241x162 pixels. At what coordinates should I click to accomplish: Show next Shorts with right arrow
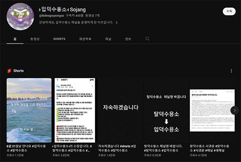pos(235,110)
